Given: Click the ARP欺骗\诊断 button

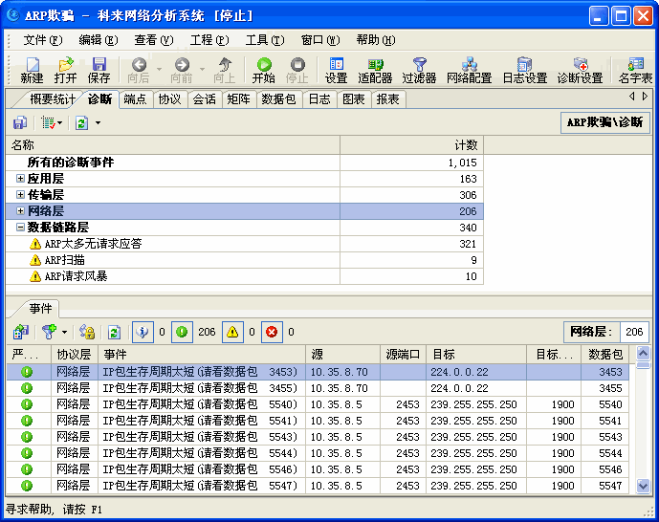Looking at the screenshot, I should [x=604, y=122].
